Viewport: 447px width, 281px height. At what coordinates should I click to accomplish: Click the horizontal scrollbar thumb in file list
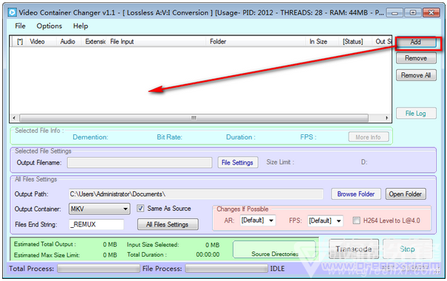pyautogui.click(x=194, y=118)
